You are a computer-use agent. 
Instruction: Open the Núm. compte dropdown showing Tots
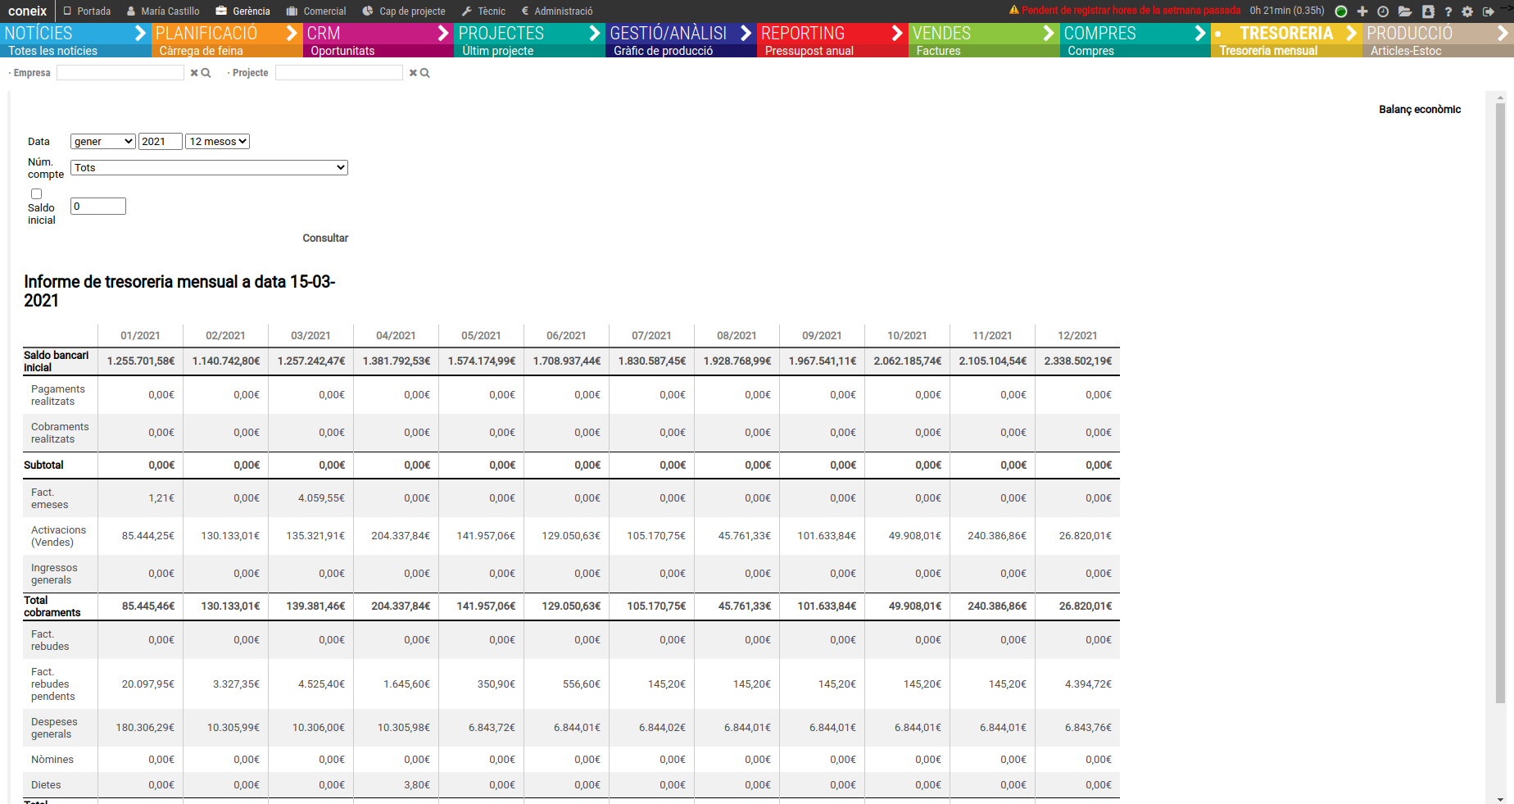click(x=209, y=167)
